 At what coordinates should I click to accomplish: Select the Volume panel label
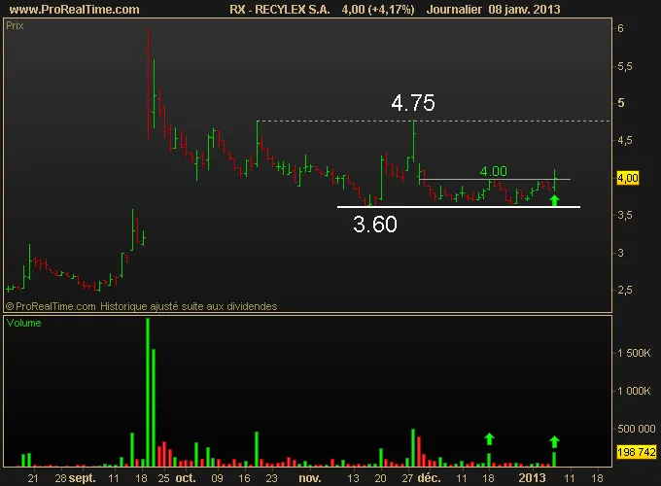coord(23,323)
